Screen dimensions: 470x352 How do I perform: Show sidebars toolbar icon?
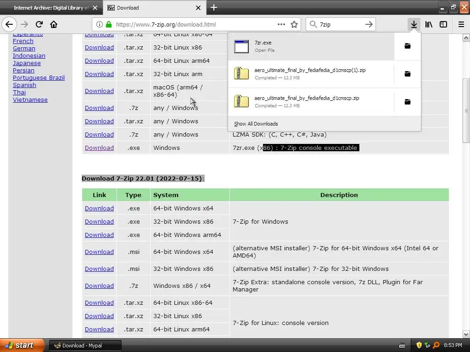click(443, 24)
